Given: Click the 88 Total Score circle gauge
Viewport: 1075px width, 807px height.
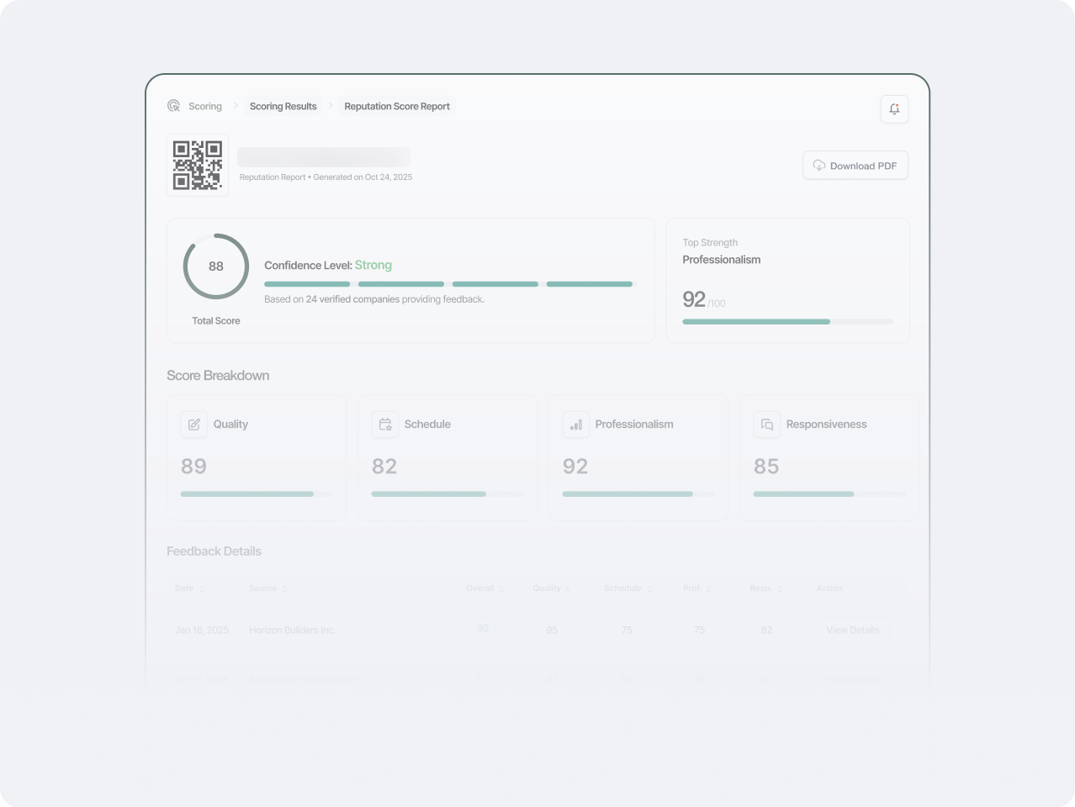Looking at the screenshot, I should (x=216, y=266).
